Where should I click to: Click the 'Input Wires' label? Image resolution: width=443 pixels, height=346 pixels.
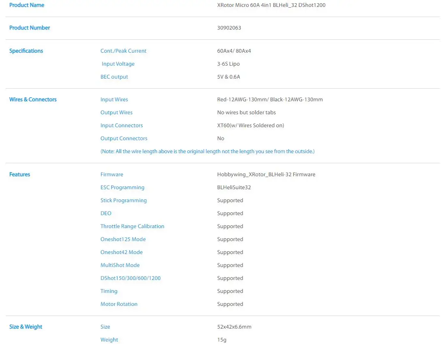point(114,99)
